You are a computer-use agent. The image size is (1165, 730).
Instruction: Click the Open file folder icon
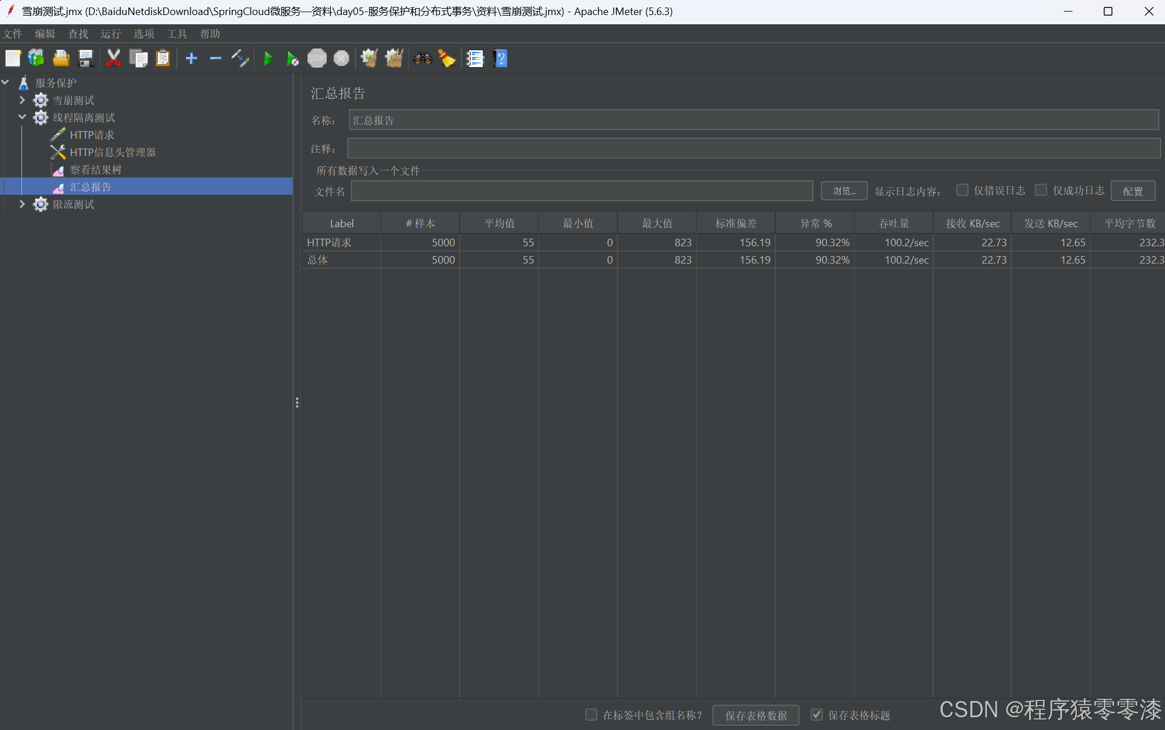point(61,58)
